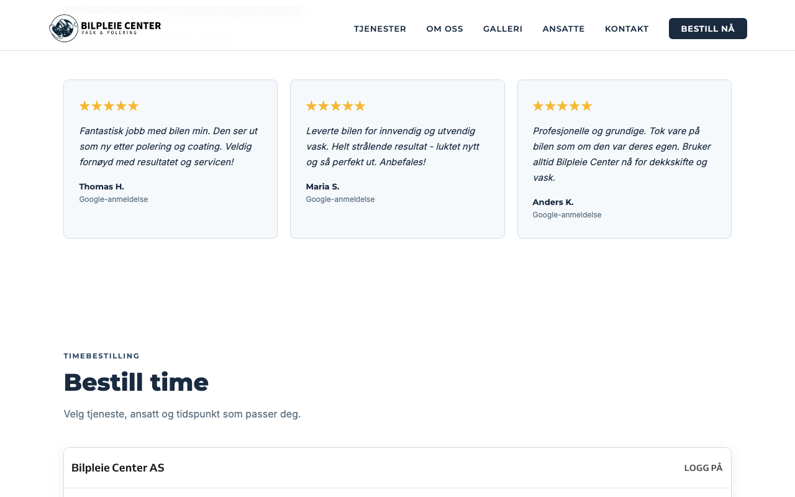Image resolution: width=795 pixels, height=497 pixels.
Task: Click the reviewer name Maria S.
Action: tap(322, 186)
